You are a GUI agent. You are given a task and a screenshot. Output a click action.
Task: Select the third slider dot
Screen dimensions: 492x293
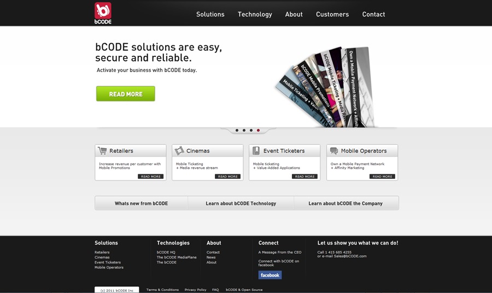[251, 130]
